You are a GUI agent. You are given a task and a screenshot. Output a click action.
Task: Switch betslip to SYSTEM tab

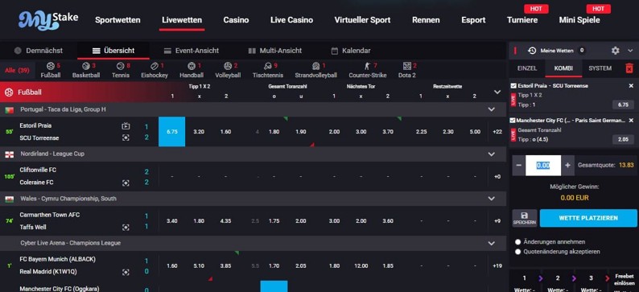coord(600,68)
